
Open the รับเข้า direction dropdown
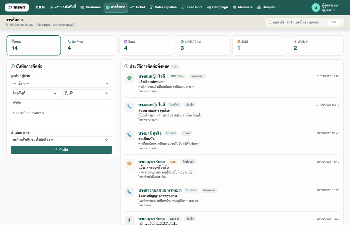pyautogui.click(x=87, y=93)
